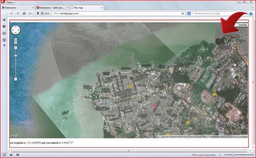This screenshot has width=256, height=158.
Task: Open Notes panel in sidebar
Action: [x=4, y=26]
